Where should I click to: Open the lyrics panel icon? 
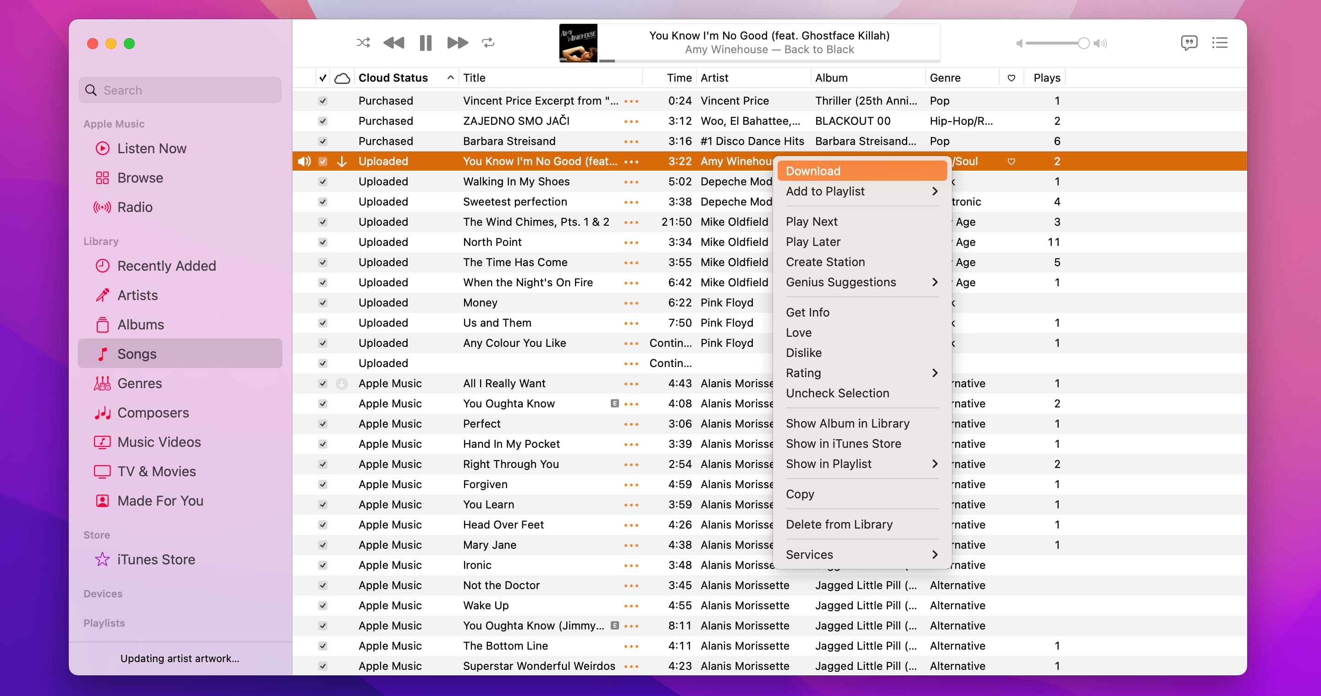pyautogui.click(x=1188, y=43)
